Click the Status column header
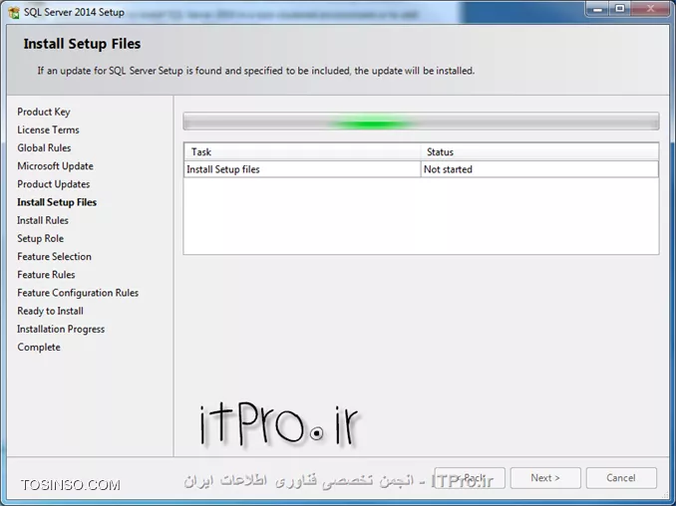The width and height of the screenshot is (676, 506). (x=539, y=152)
